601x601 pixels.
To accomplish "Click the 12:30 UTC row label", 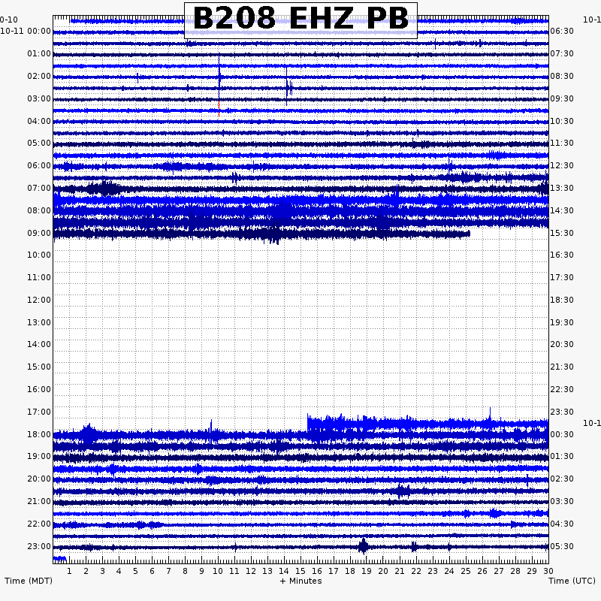I will tap(562, 165).
